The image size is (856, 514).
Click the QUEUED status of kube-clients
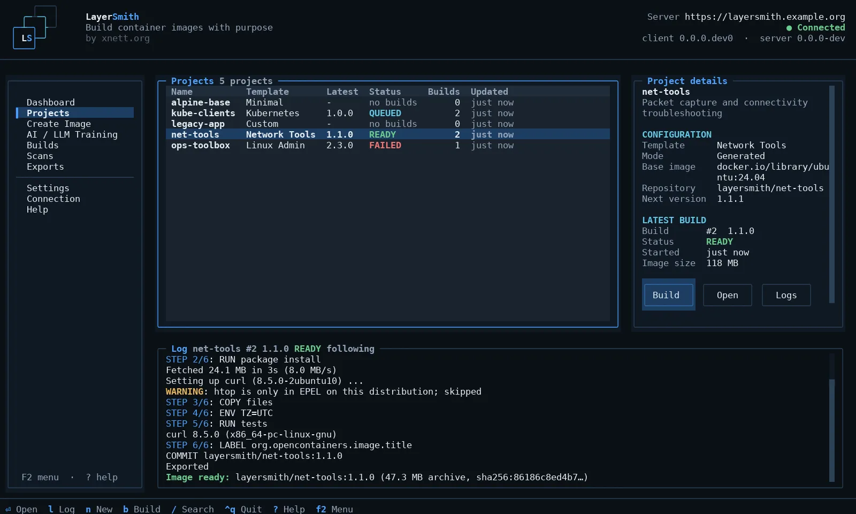385,113
